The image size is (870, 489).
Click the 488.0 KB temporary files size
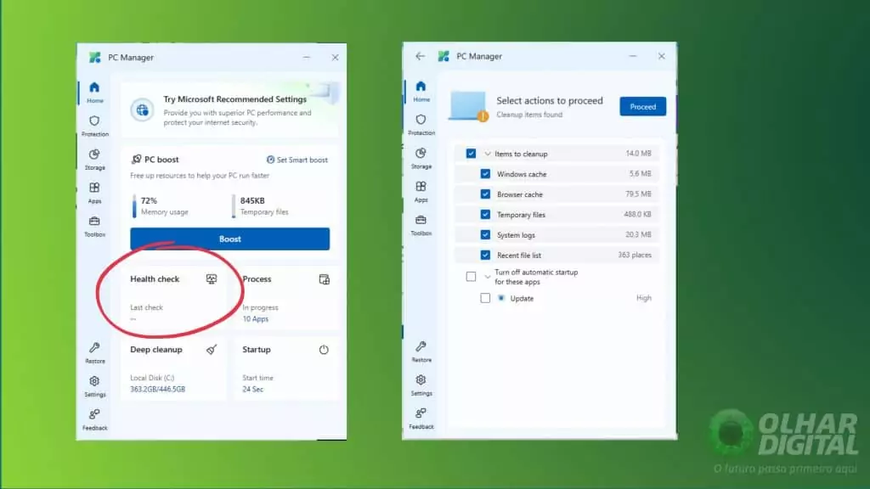637,214
